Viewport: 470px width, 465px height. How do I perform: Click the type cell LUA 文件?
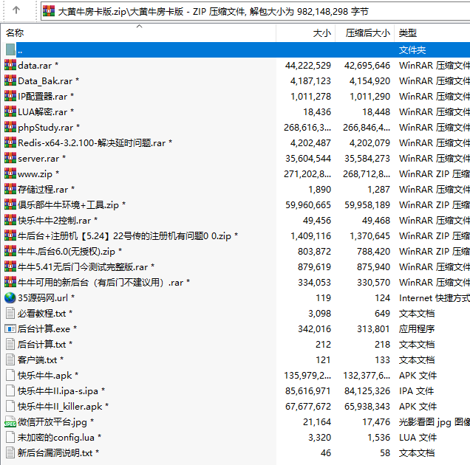[x=418, y=438]
